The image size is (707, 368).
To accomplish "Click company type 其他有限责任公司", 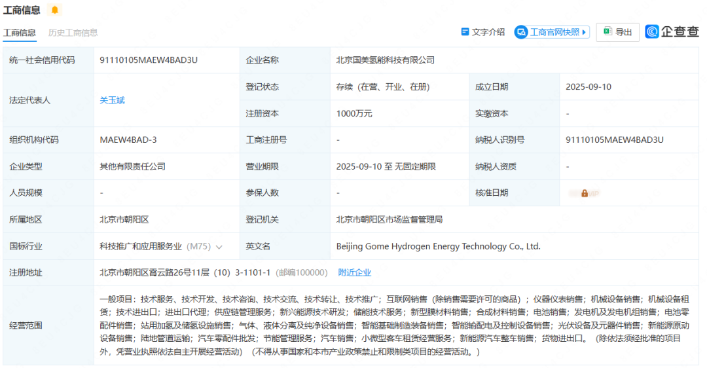I will [x=132, y=166].
